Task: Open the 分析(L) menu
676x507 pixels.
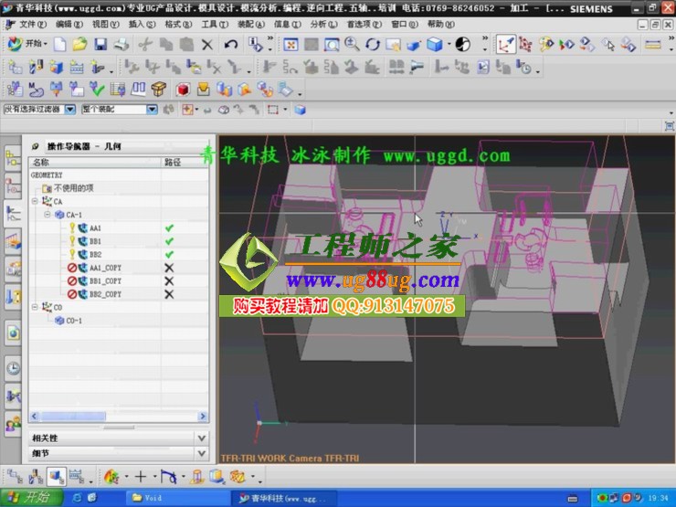Action: coord(323,25)
